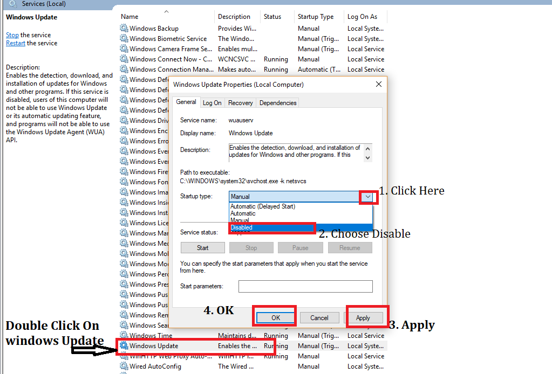Click the Windows Camera Frame Server icon
The width and height of the screenshot is (552, 374).
point(125,49)
